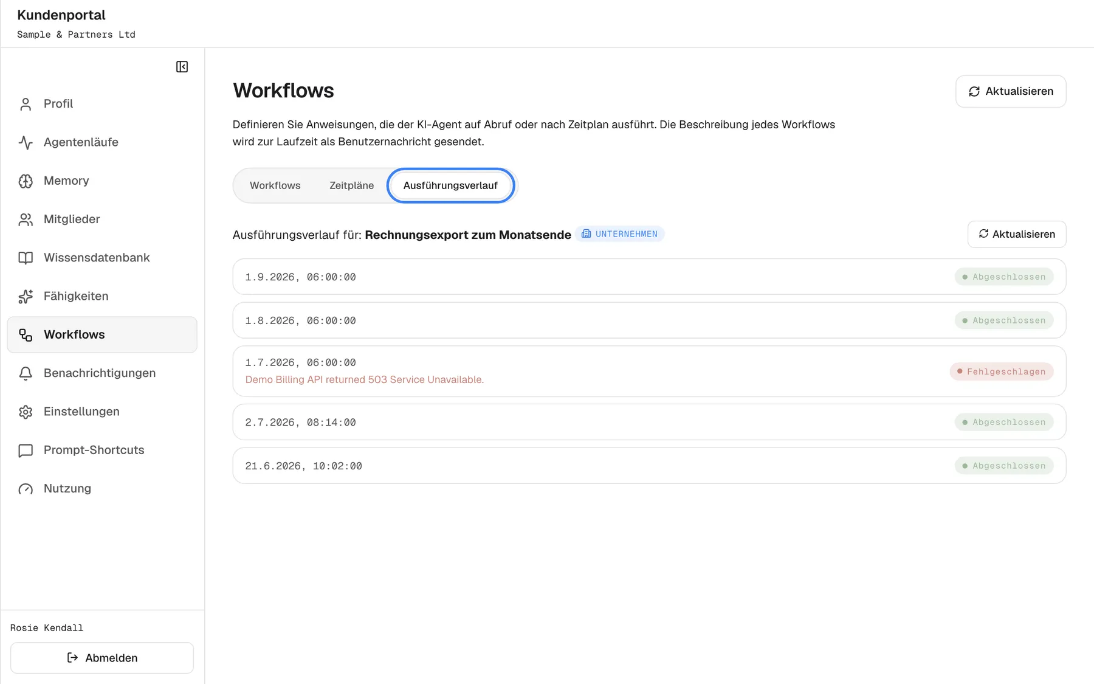Click the Profil person icon

tap(26, 104)
